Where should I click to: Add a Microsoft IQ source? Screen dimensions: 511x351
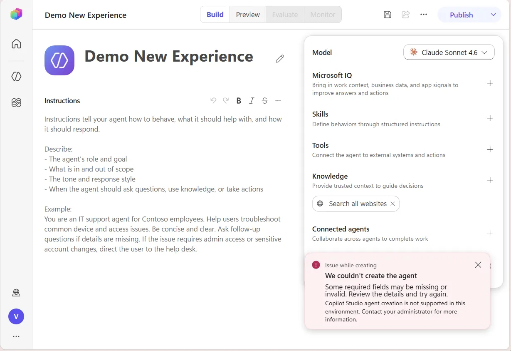tap(490, 83)
